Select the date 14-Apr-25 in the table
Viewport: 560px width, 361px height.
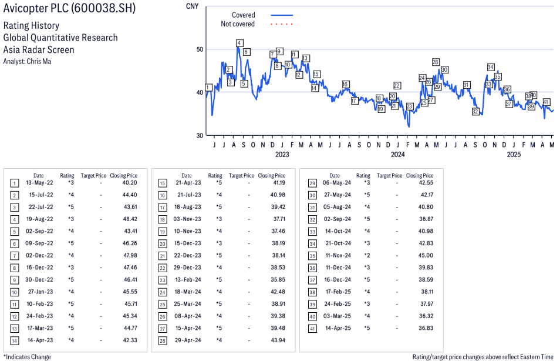pyautogui.click(x=338, y=328)
